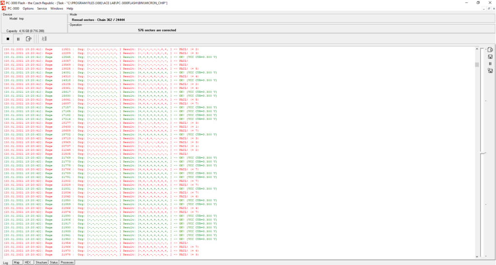
Task: Show the Processes tab
Action: [x=67, y=262]
